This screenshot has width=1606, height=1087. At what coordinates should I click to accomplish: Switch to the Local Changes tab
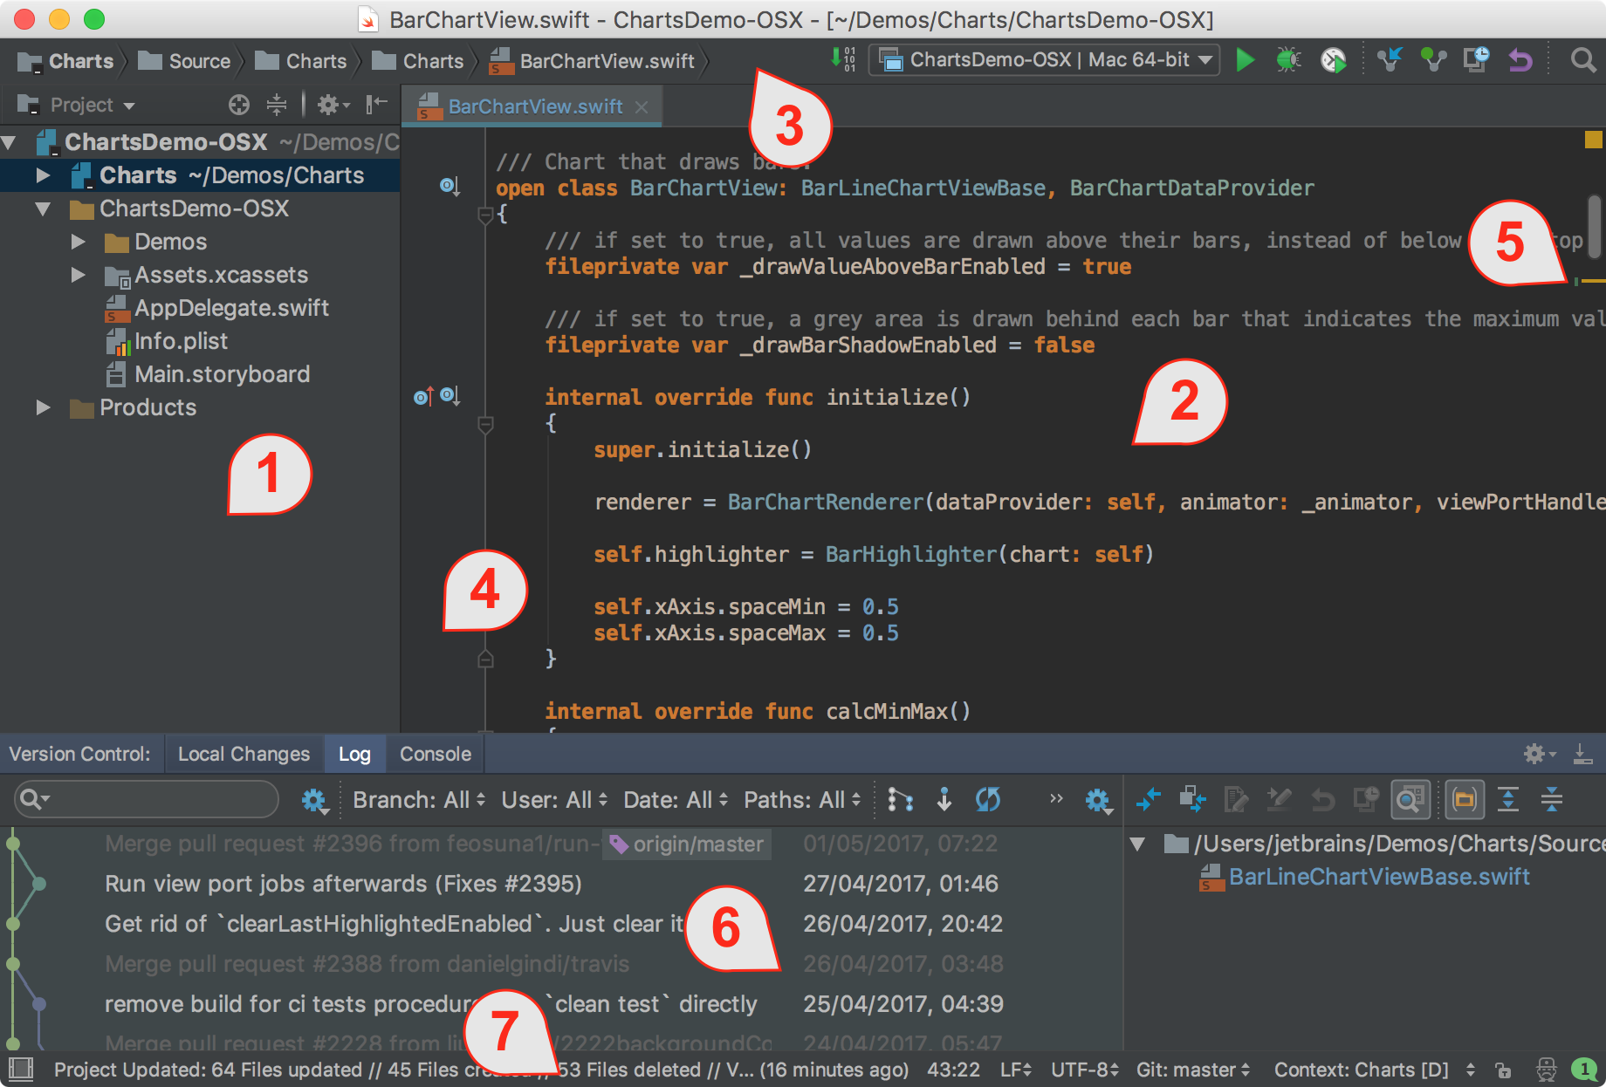pos(244,754)
